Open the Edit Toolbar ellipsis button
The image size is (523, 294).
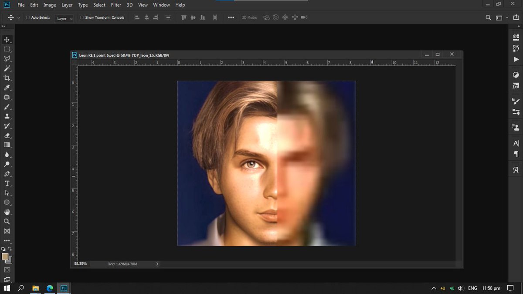point(7,240)
